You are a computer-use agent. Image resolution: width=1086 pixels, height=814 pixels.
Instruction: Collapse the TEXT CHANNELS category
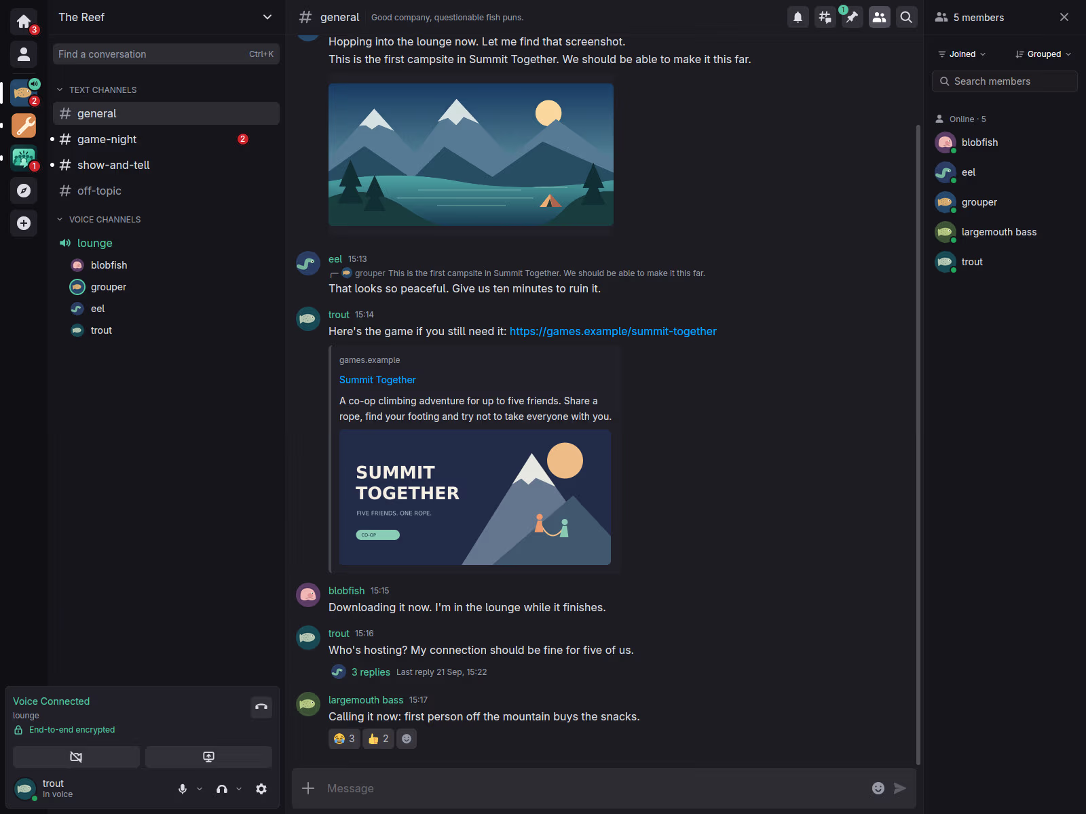pos(98,90)
